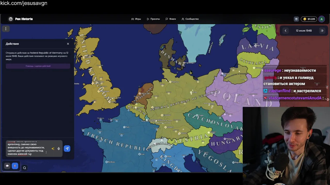
Task: Open the map search magnifier
Action: point(24,168)
